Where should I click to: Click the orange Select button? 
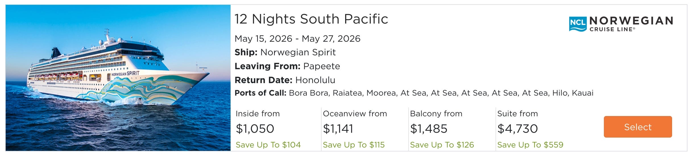(638, 127)
